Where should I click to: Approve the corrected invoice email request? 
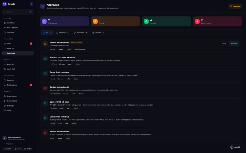234,43
